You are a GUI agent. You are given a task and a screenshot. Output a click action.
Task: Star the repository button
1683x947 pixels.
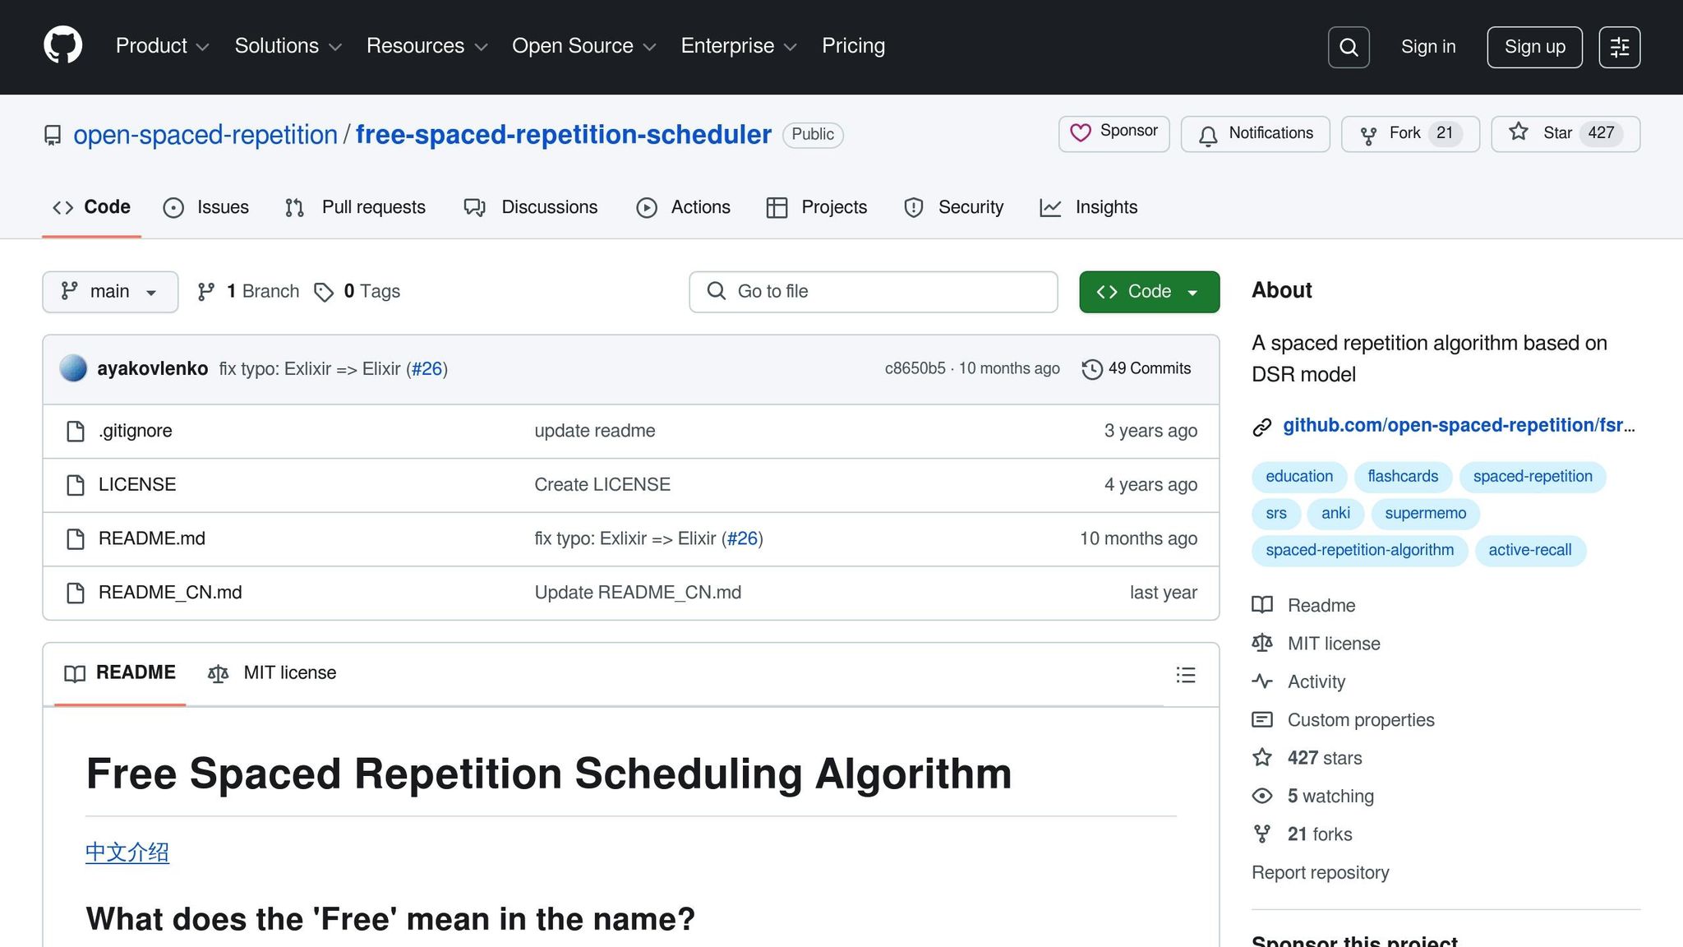[1565, 133]
